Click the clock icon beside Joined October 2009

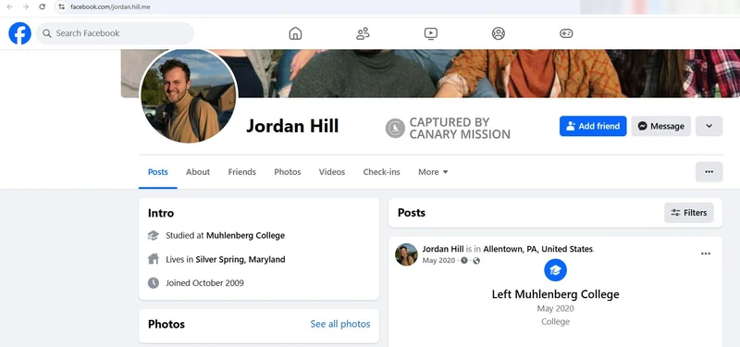pos(154,283)
